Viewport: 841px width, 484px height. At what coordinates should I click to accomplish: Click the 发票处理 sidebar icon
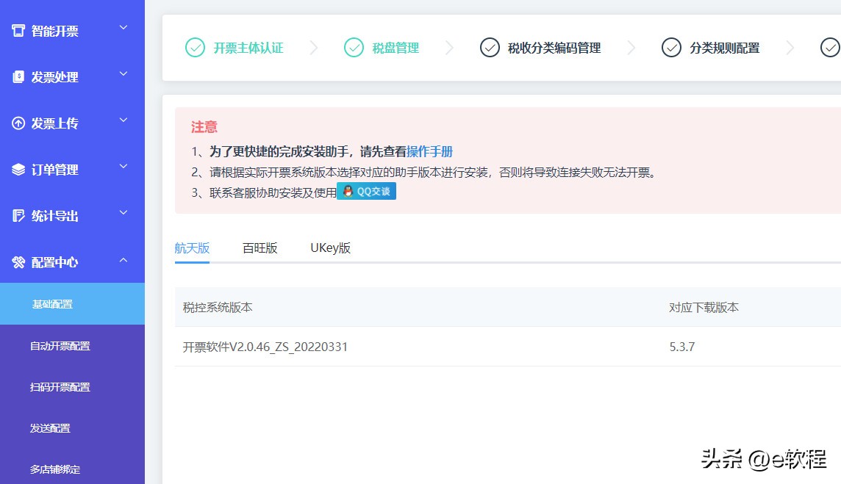[x=18, y=76]
